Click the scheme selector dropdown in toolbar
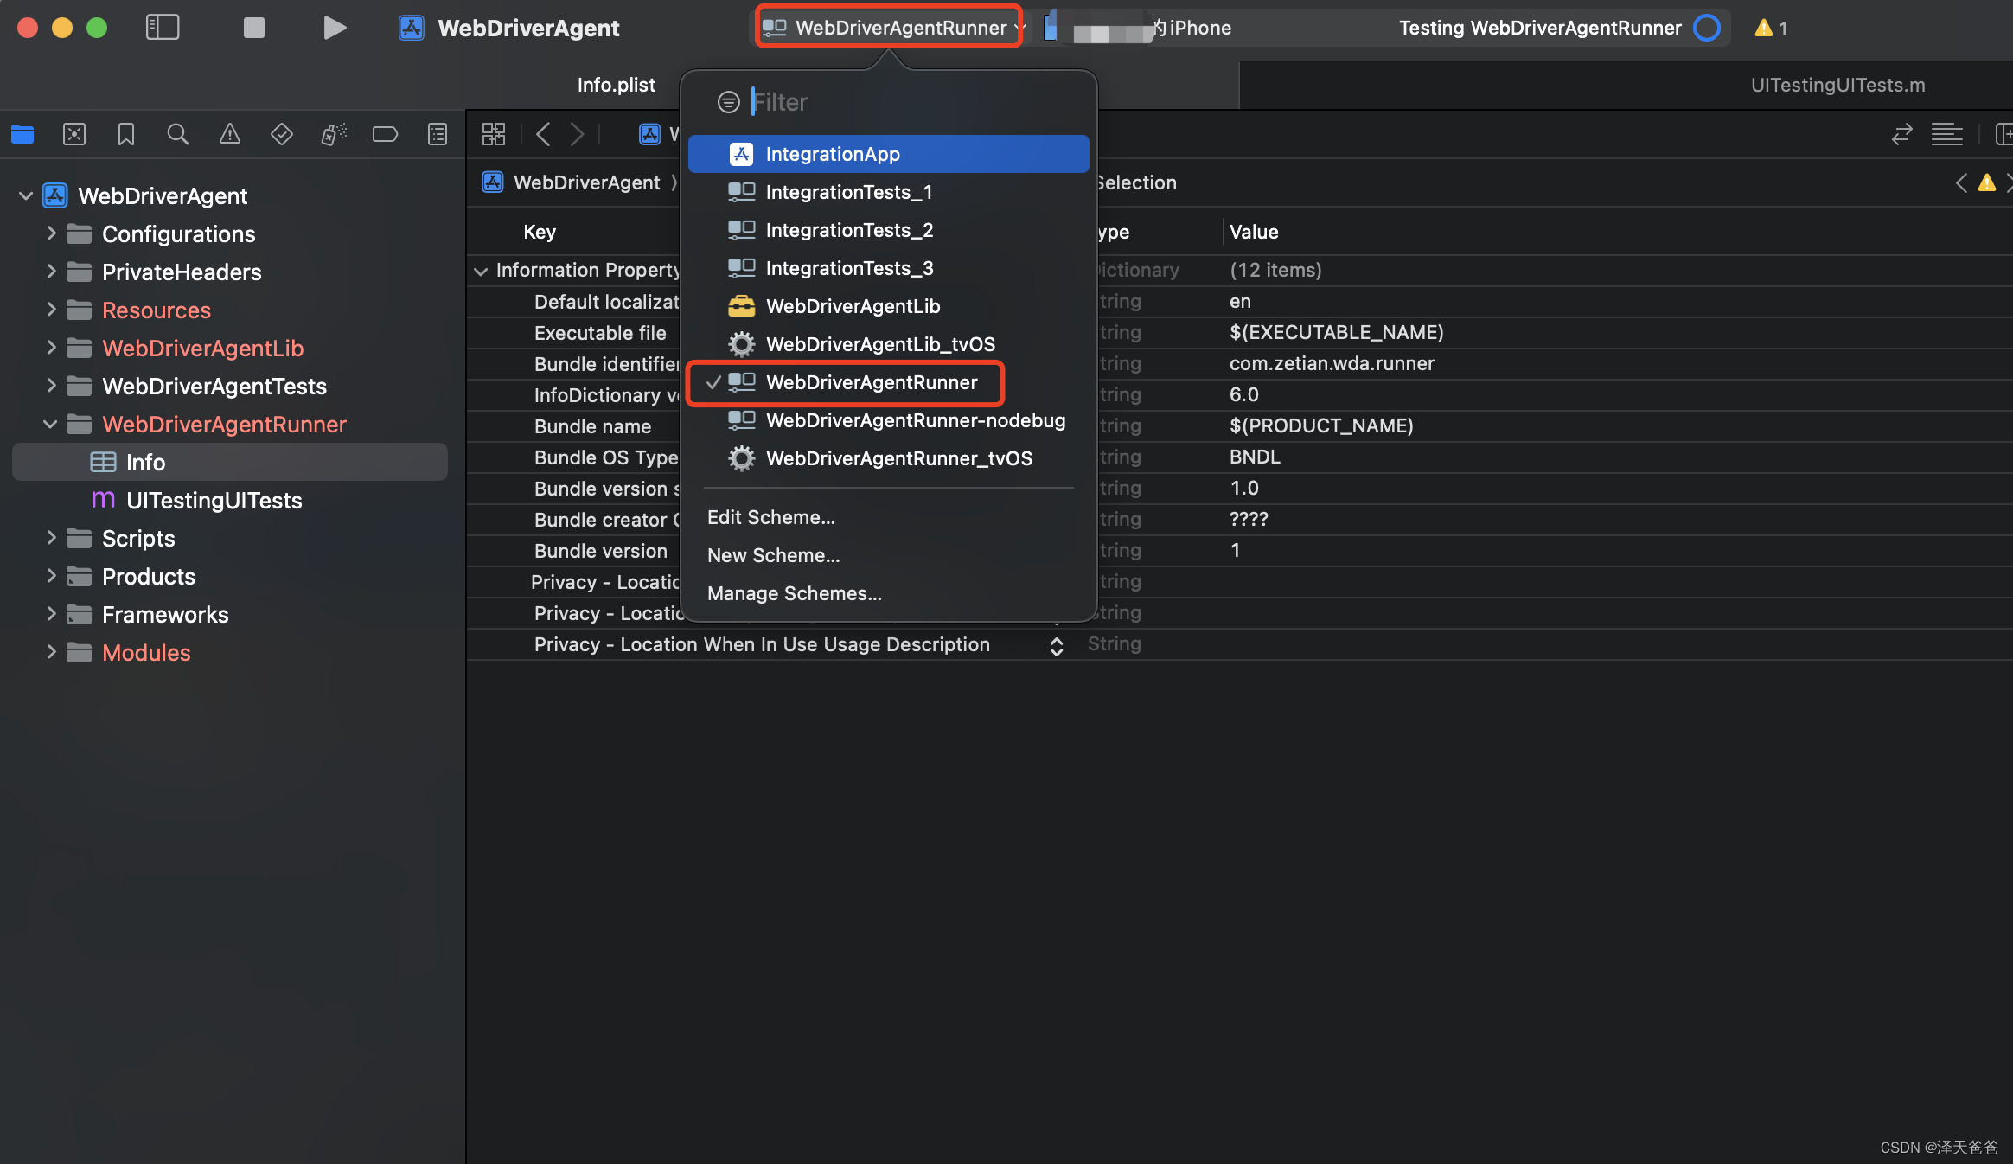The image size is (2013, 1164). point(886,26)
